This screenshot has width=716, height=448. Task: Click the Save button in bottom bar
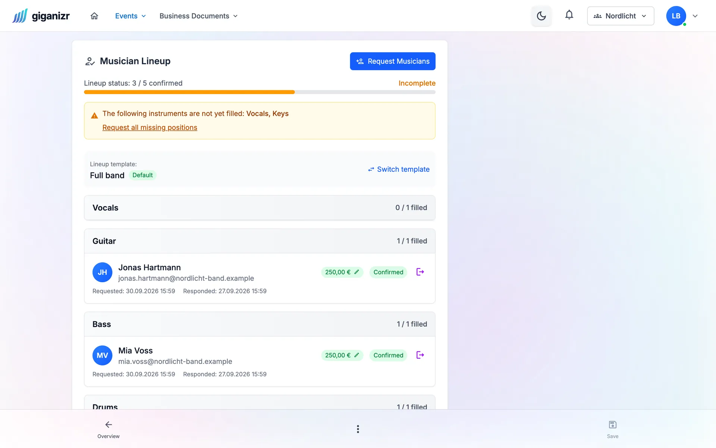(x=612, y=429)
